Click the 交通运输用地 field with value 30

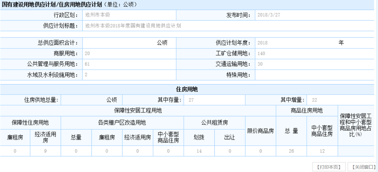coord(315,64)
